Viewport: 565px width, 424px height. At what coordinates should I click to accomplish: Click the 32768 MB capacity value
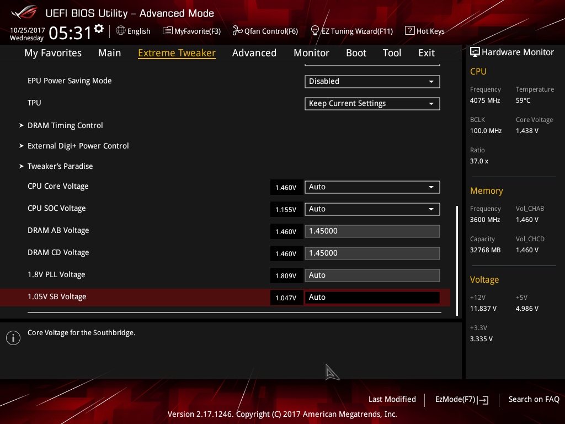[x=486, y=250]
